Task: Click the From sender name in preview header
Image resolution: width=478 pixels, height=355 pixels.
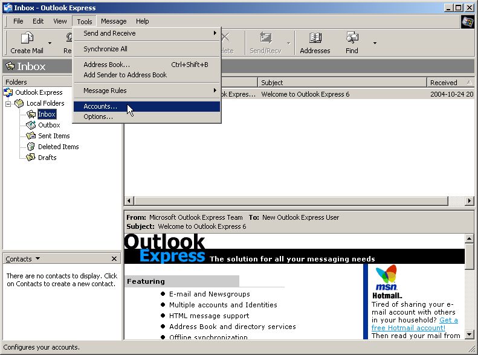Action: [196, 217]
